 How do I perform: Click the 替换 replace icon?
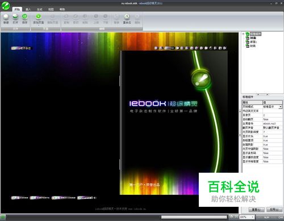(x=116, y=16)
